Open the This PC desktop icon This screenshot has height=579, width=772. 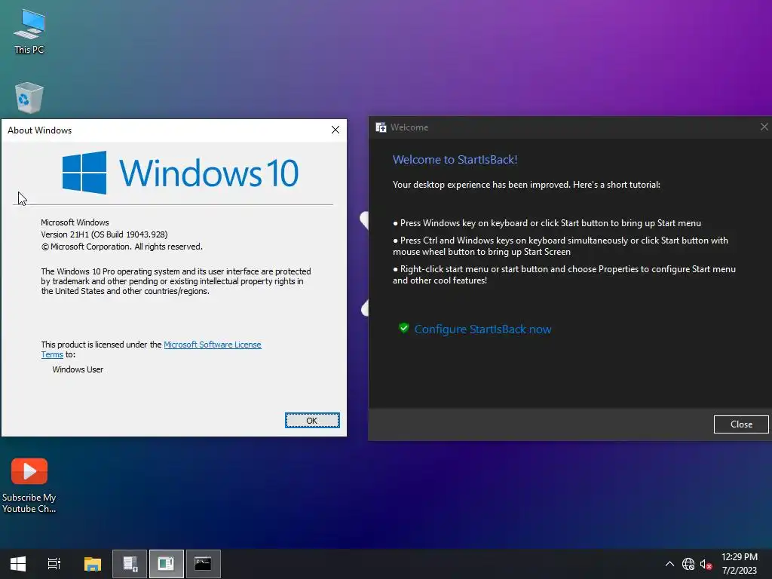[29, 31]
